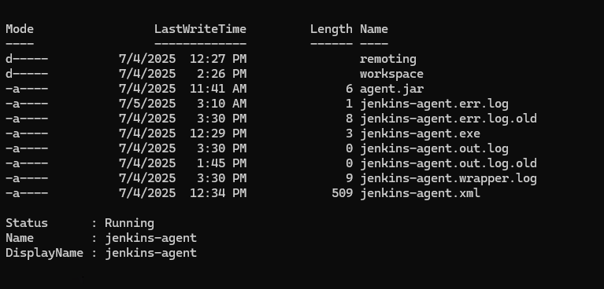Click jenkins-agent.err.log.old in the listing
604x289 pixels.
[448, 119]
